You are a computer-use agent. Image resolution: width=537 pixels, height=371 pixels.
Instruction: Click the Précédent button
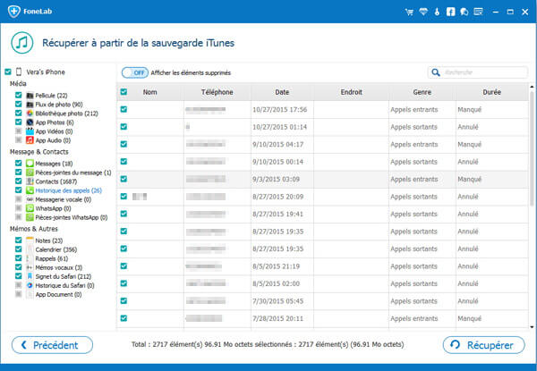51,345
